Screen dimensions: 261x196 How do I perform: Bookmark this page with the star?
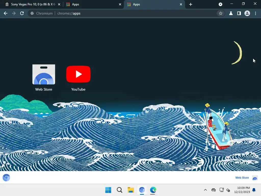point(220,13)
